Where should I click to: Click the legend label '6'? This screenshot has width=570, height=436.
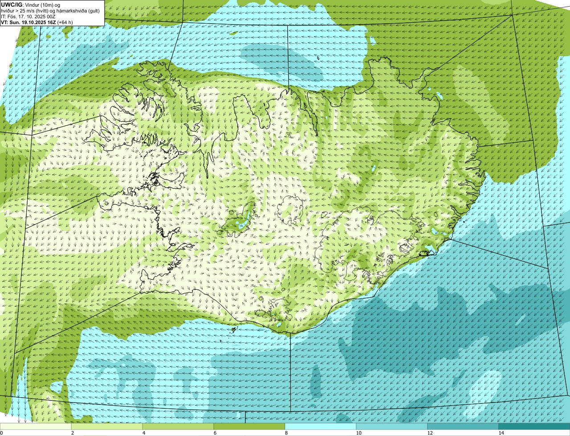click(215, 433)
